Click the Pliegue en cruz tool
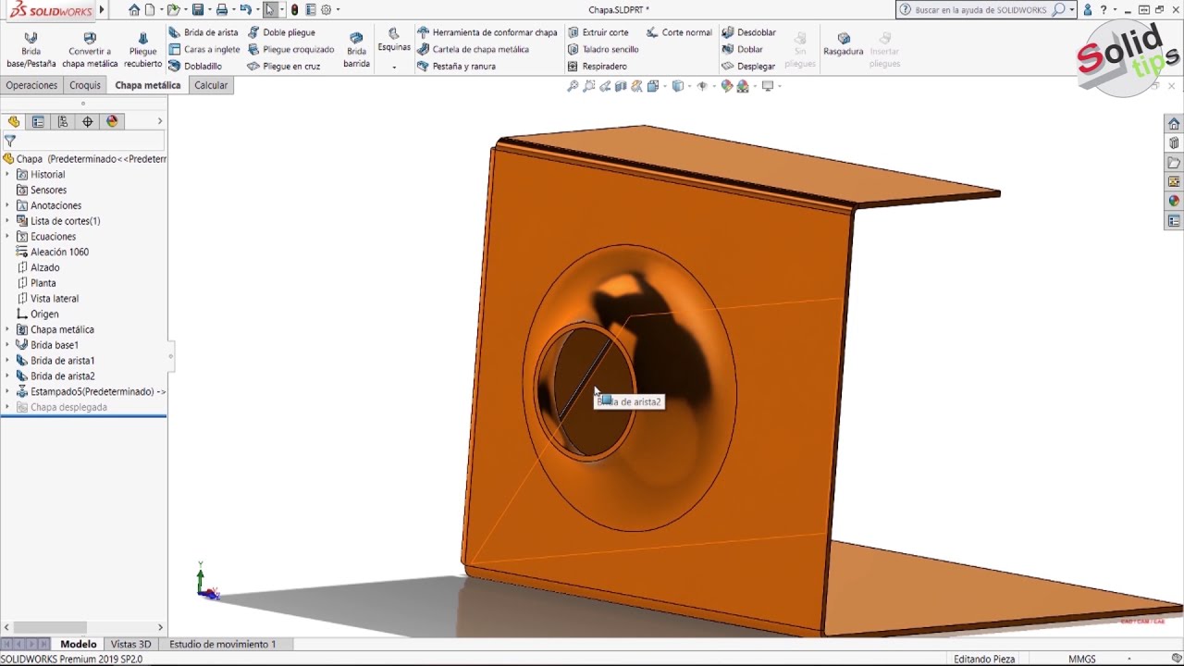Viewport: 1184px width, 666px height. [x=284, y=67]
